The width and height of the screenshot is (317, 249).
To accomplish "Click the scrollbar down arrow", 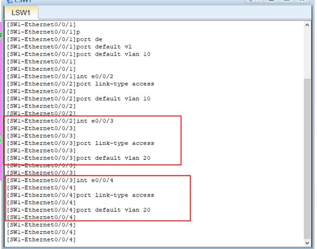I will pos(307,243).
